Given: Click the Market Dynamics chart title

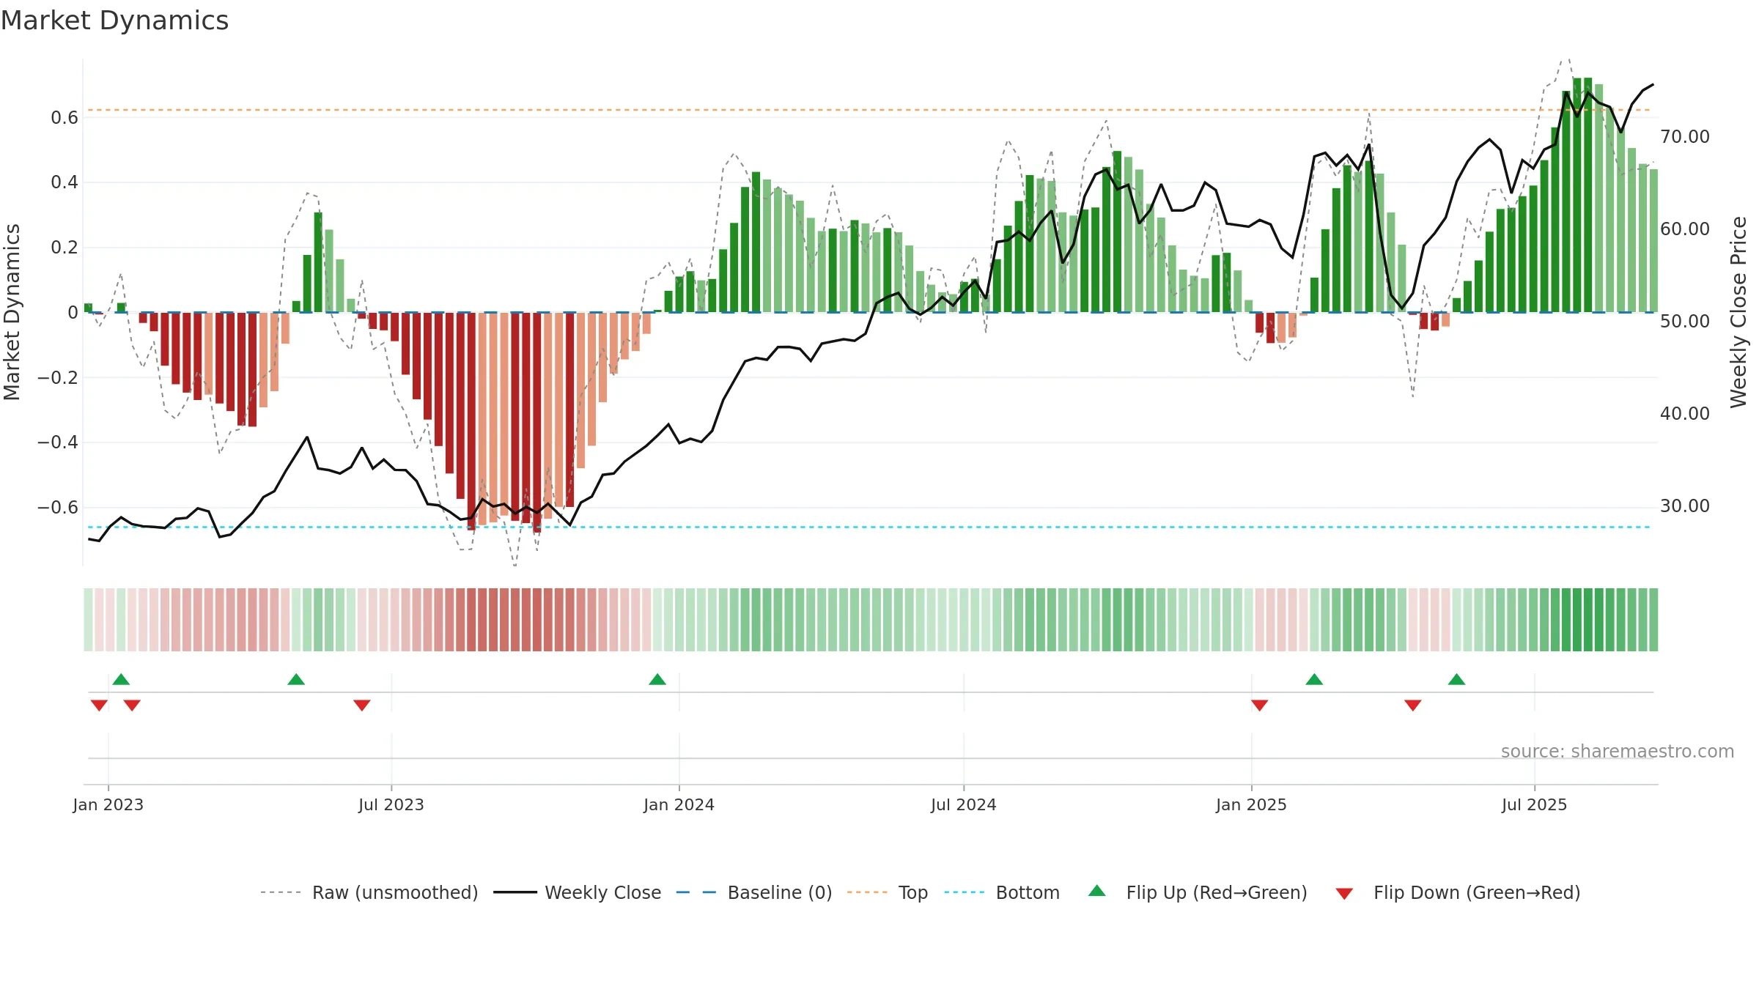Looking at the screenshot, I should [114, 21].
